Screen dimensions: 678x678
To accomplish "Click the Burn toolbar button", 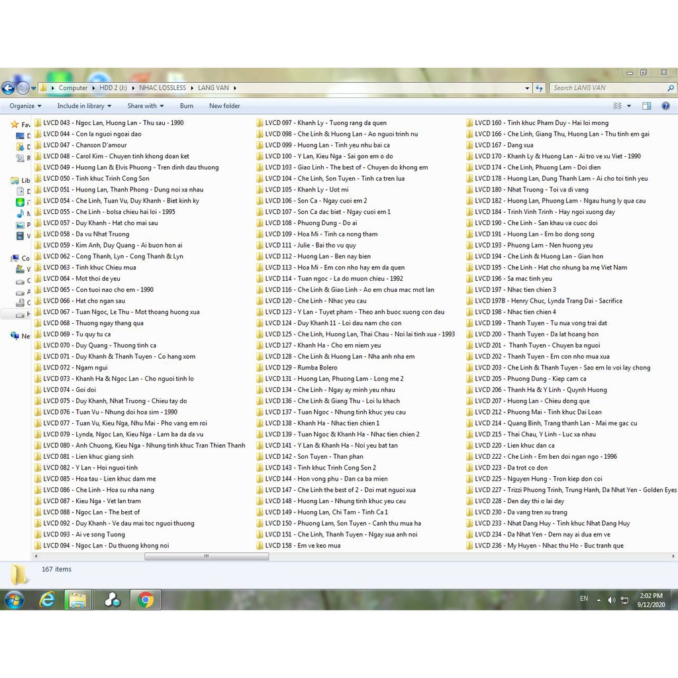I will pos(187,106).
